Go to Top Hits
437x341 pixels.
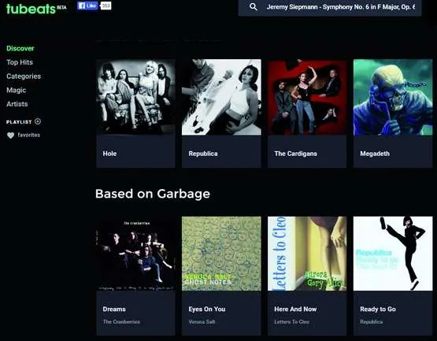20,62
